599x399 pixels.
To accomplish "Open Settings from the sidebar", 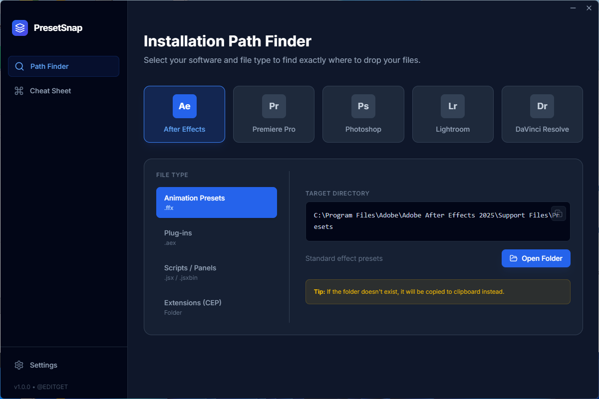I will (x=43, y=365).
